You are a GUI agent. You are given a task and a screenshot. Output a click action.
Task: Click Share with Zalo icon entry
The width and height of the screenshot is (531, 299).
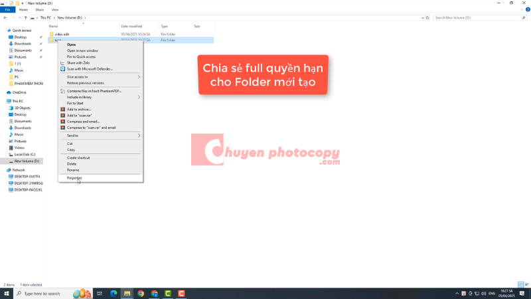click(x=62, y=62)
